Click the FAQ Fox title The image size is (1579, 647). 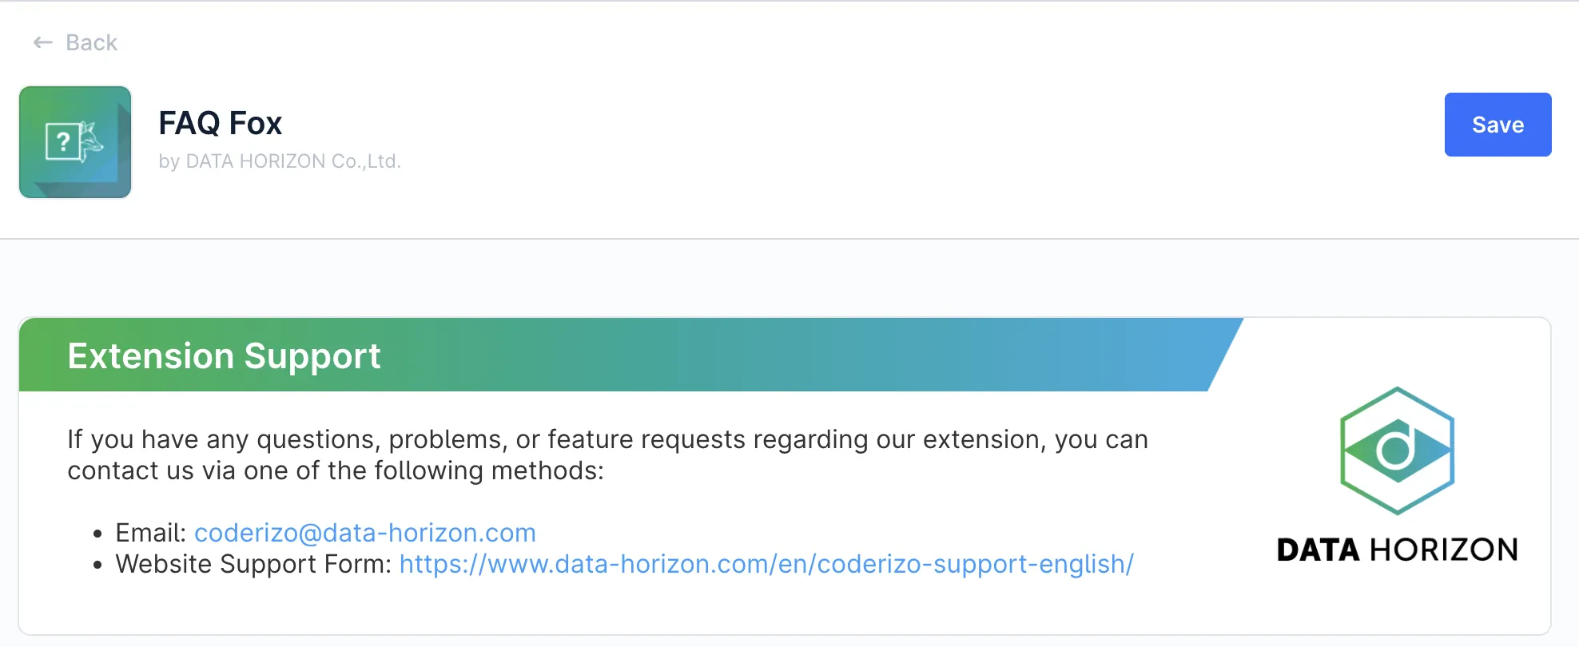point(221,123)
